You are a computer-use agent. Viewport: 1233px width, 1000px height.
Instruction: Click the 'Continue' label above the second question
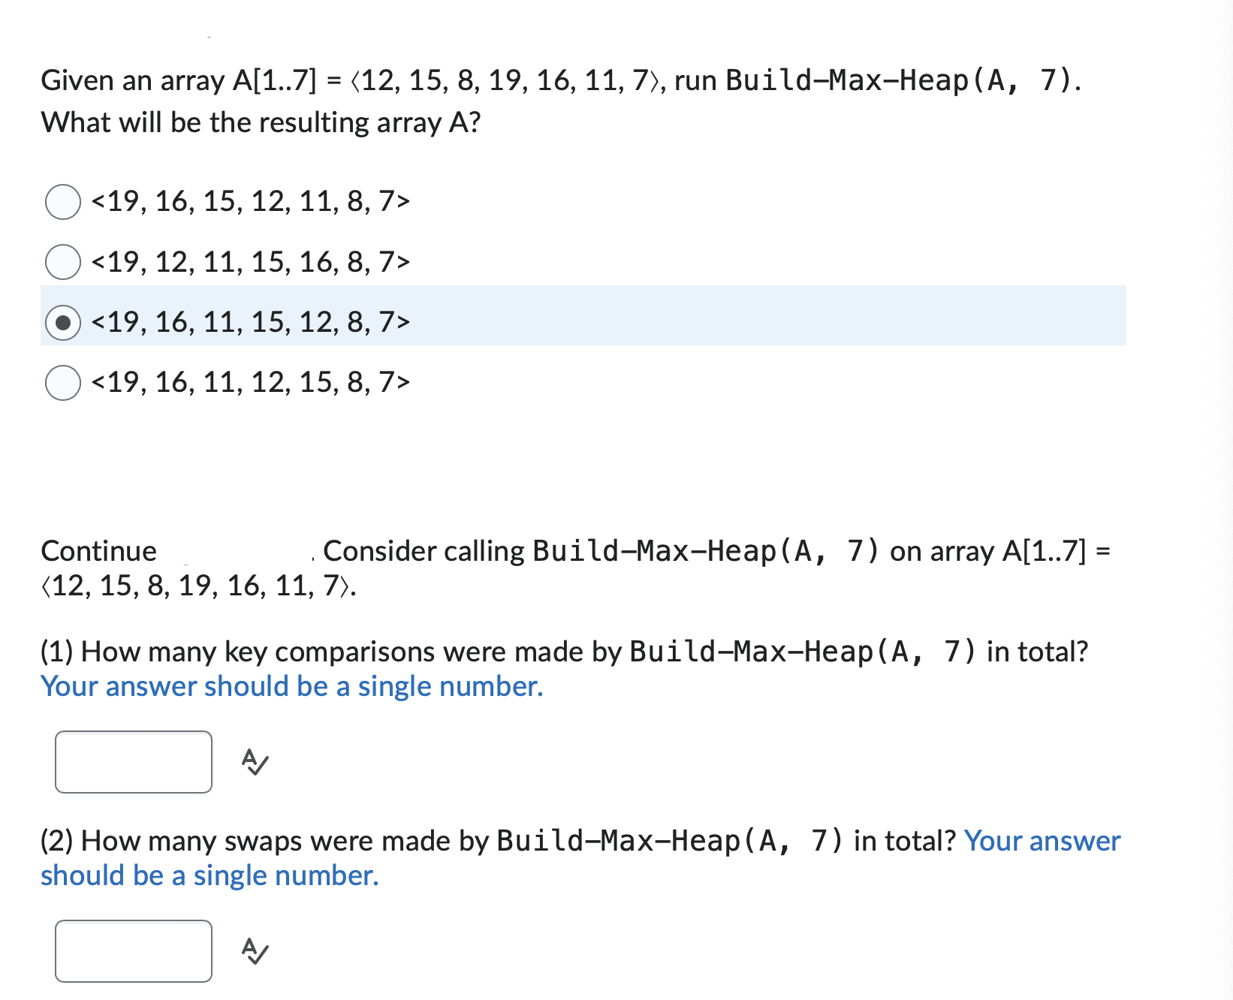pos(98,550)
